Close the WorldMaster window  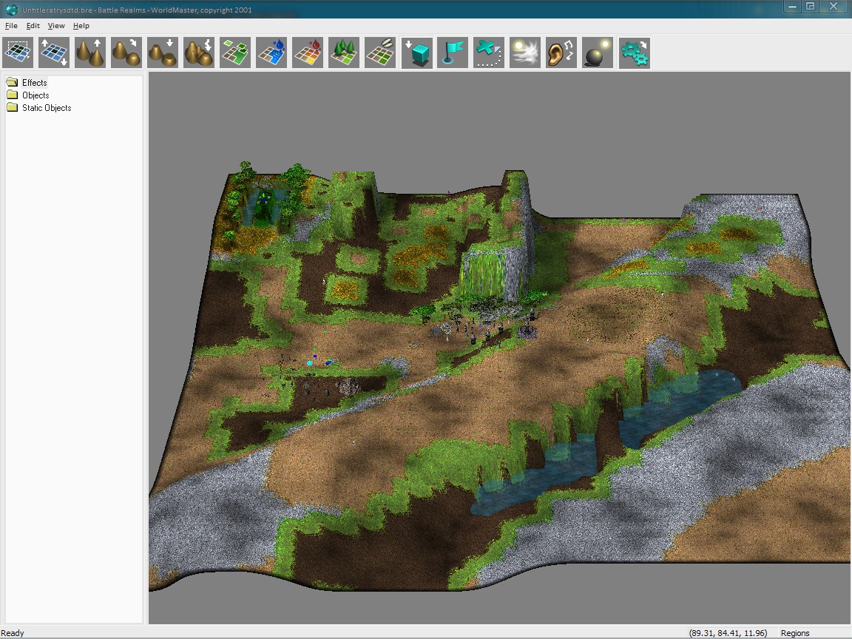click(x=834, y=7)
